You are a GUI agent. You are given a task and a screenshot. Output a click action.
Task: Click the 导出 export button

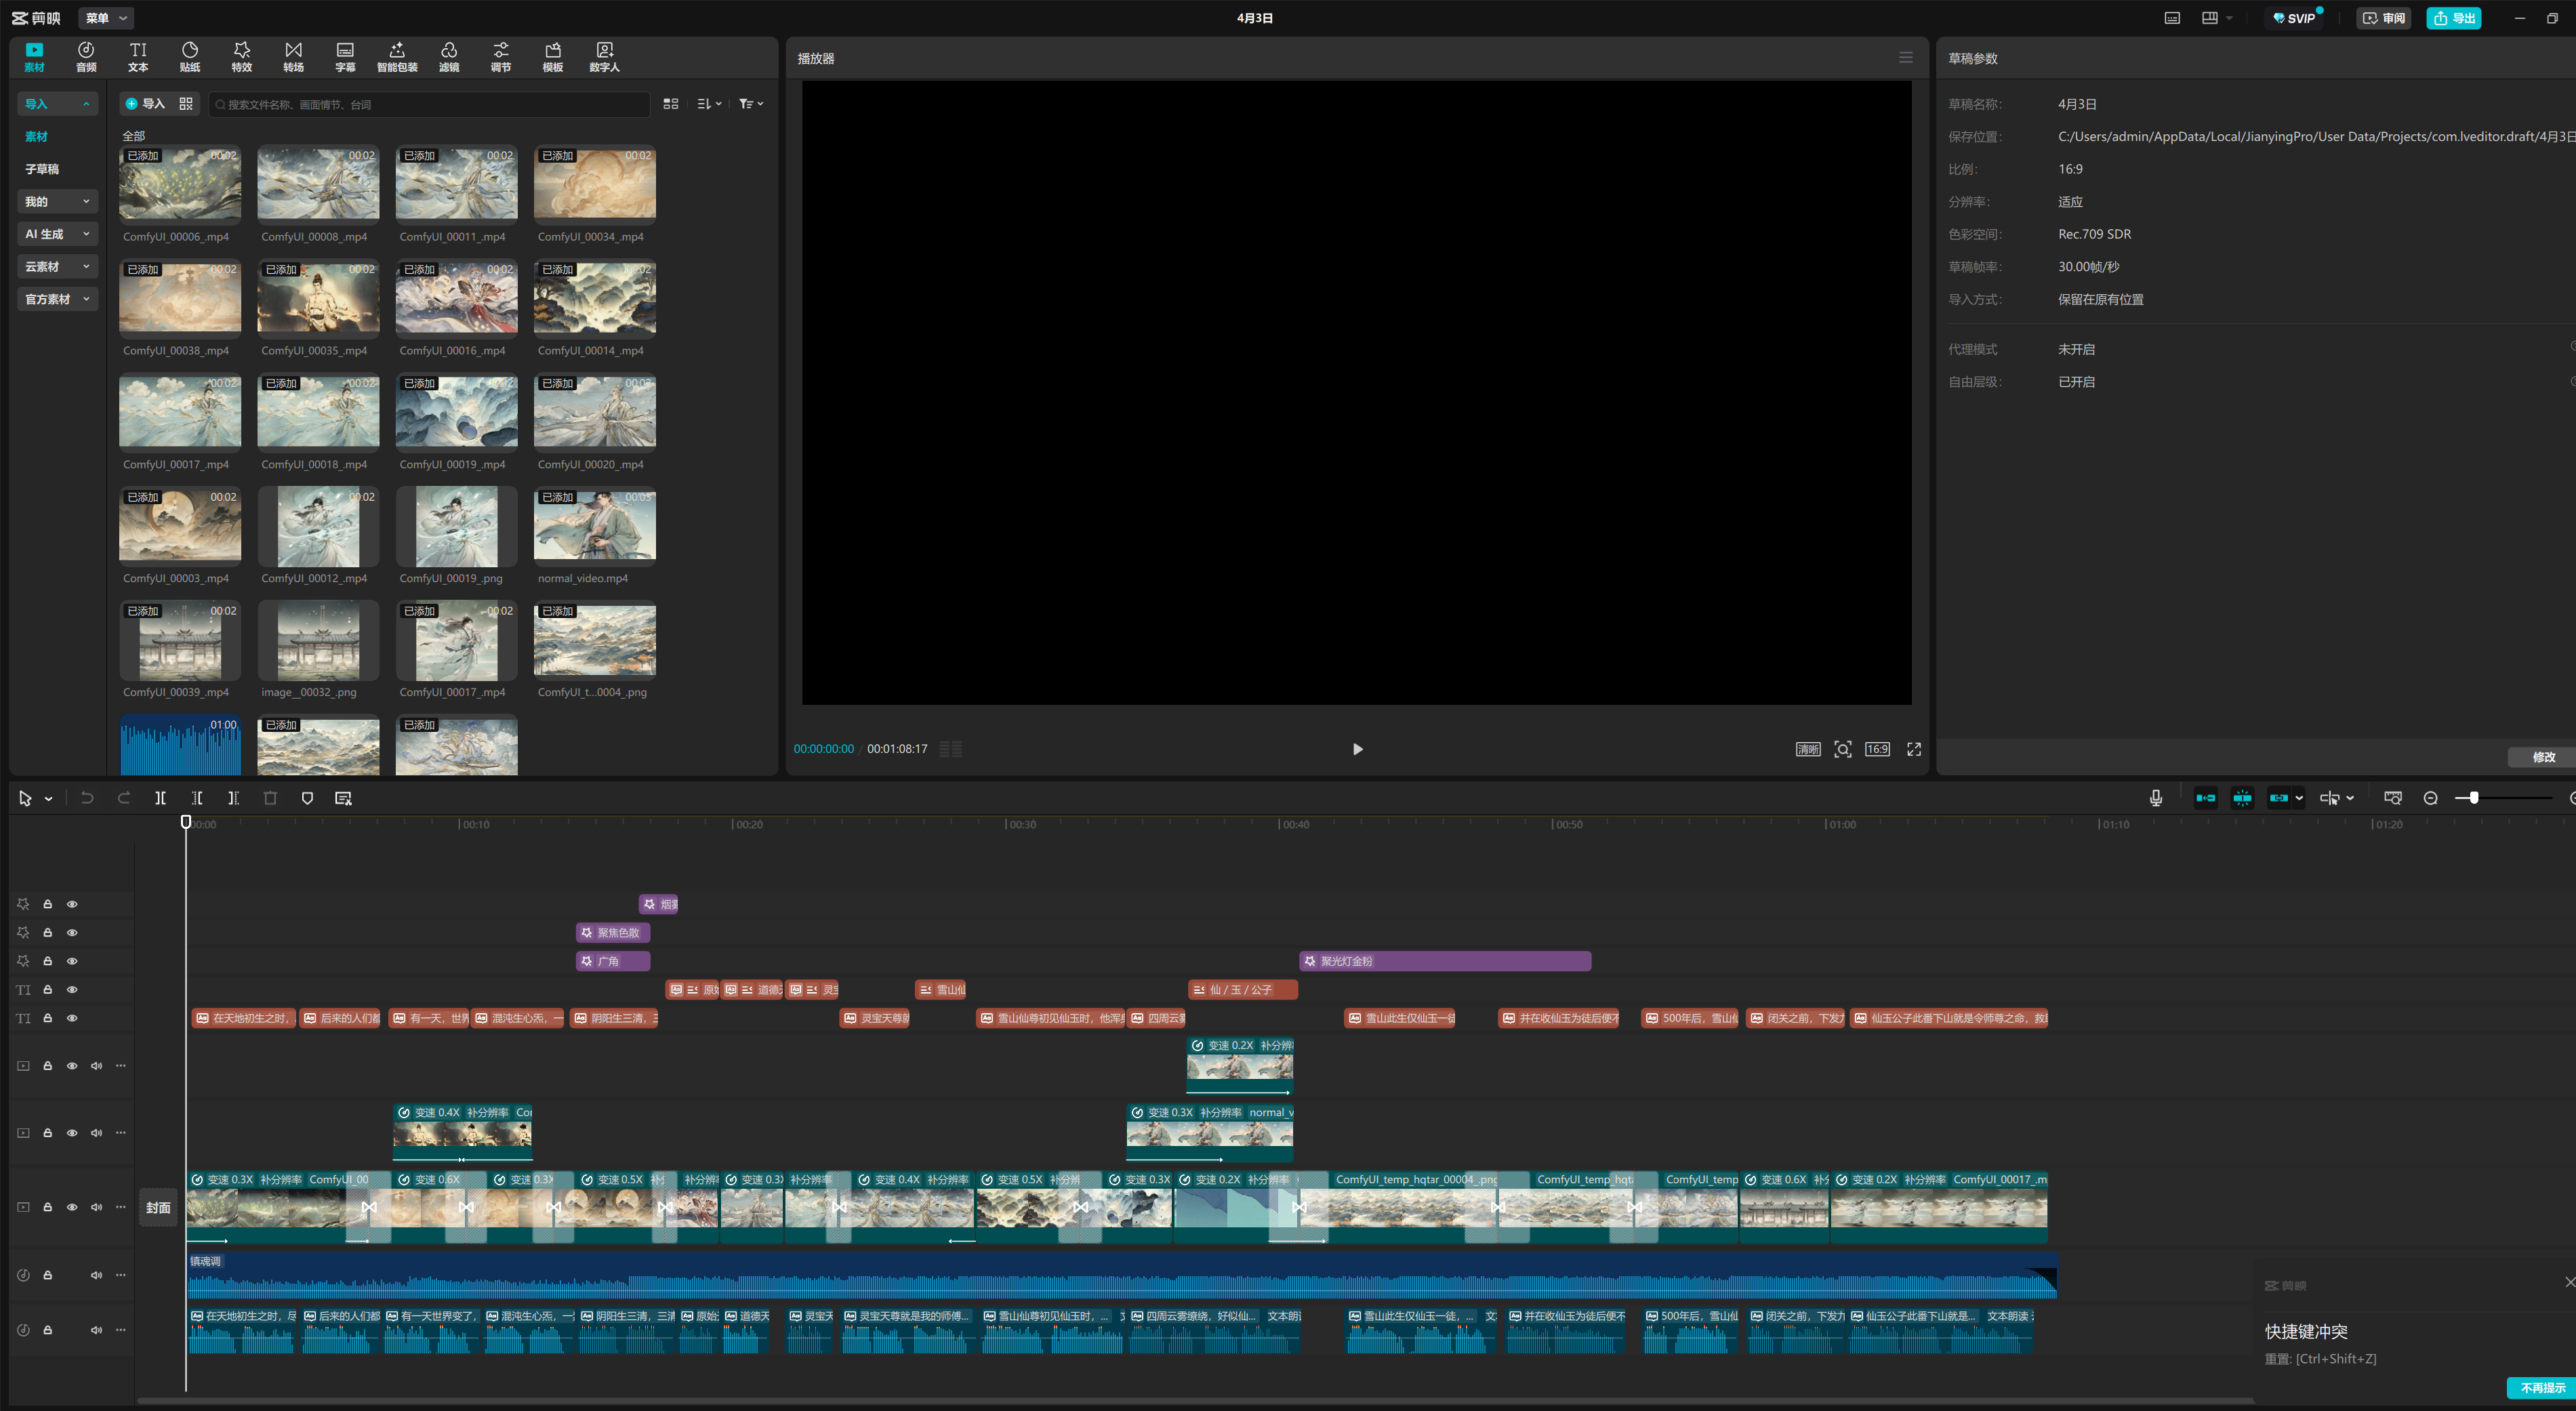click(x=2453, y=18)
